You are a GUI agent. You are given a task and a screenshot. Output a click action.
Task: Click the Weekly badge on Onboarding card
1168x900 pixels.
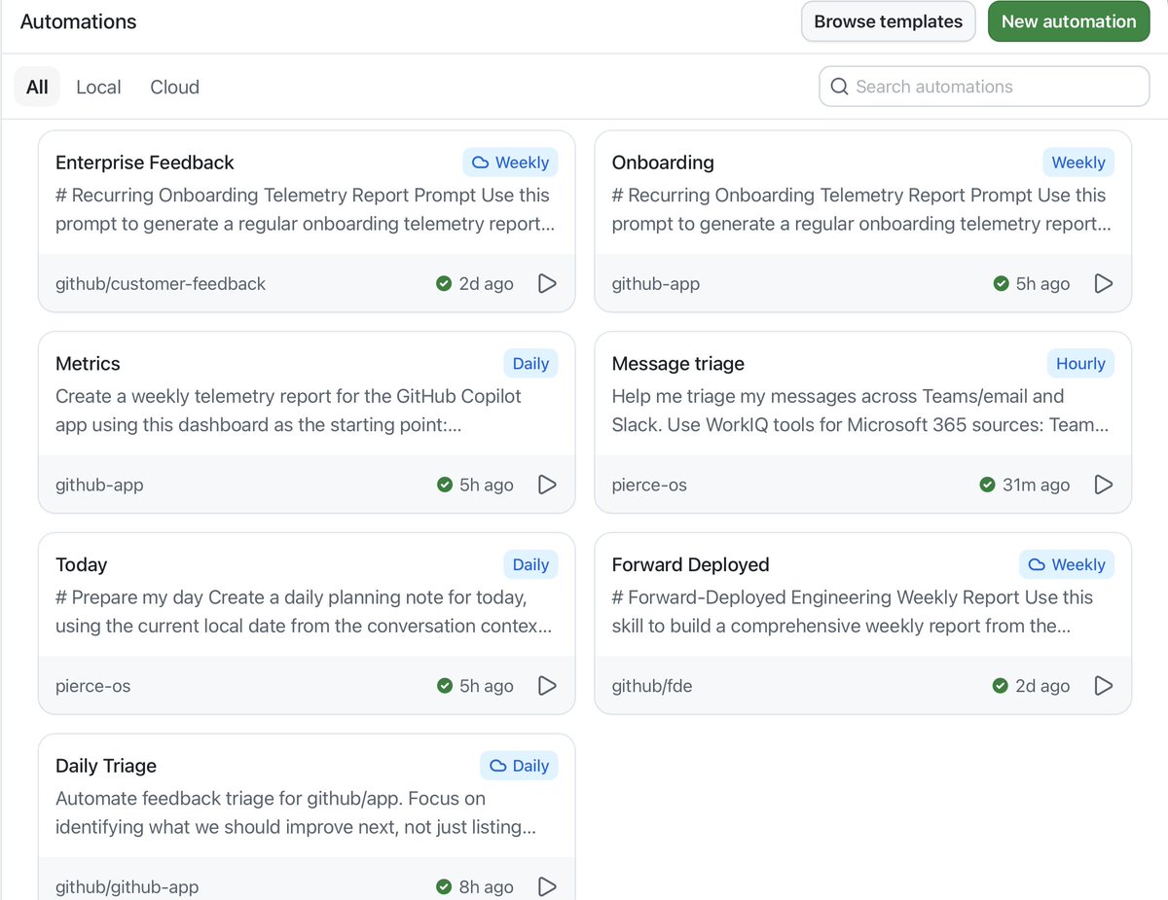tap(1078, 162)
